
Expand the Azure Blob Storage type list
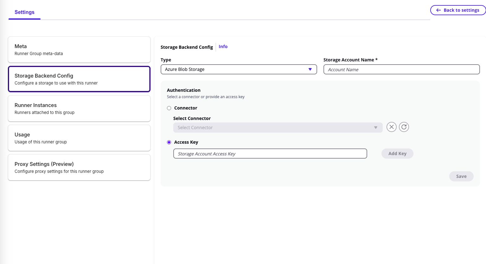239,69
